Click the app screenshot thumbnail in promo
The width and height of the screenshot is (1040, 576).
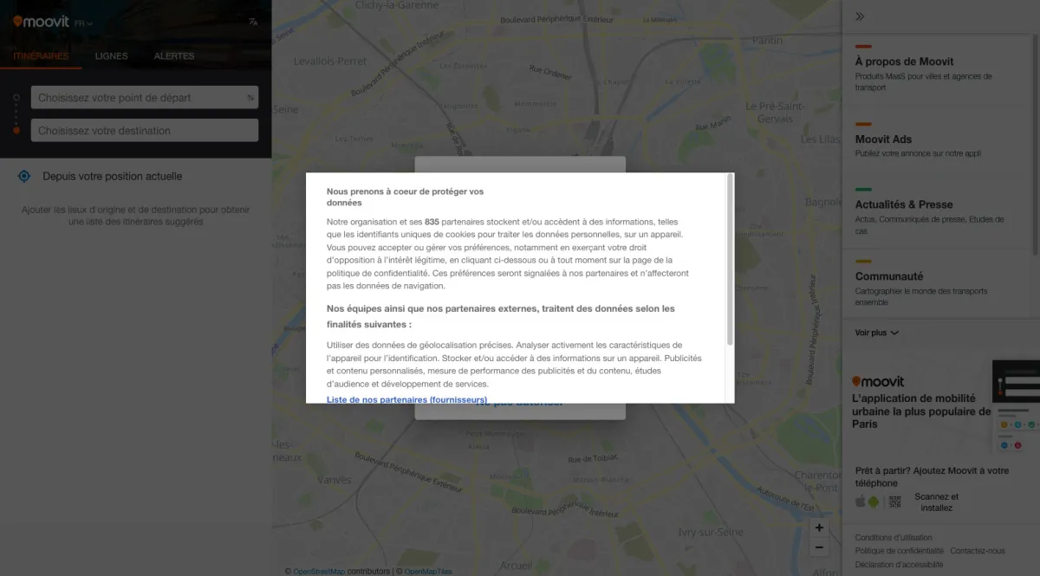pos(1016,407)
